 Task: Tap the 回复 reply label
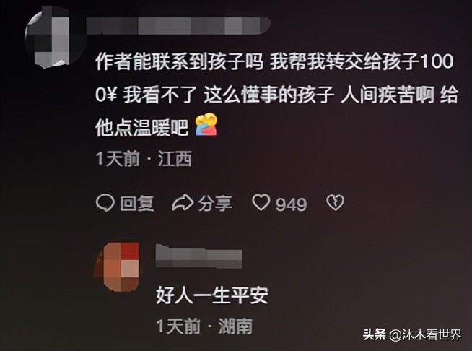pyautogui.click(x=137, y=204)
